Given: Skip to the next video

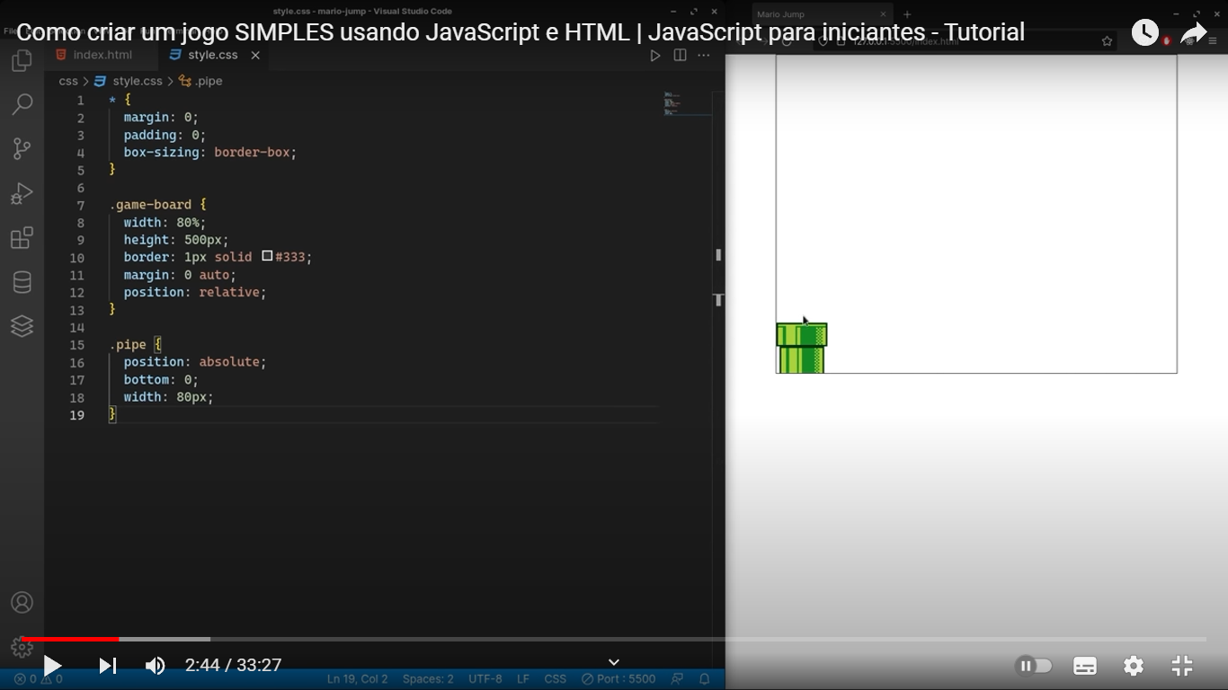Looking at the screenshot, I should point(107,666).
